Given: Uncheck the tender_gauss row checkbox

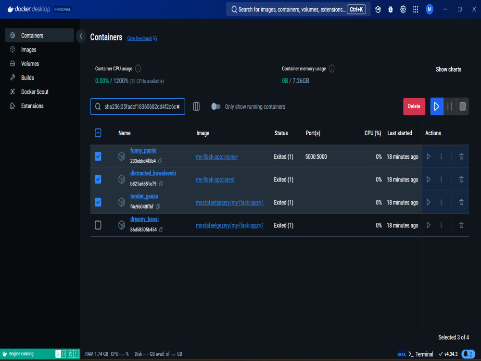Looking at the screenshot, I should tap(98, 202).
